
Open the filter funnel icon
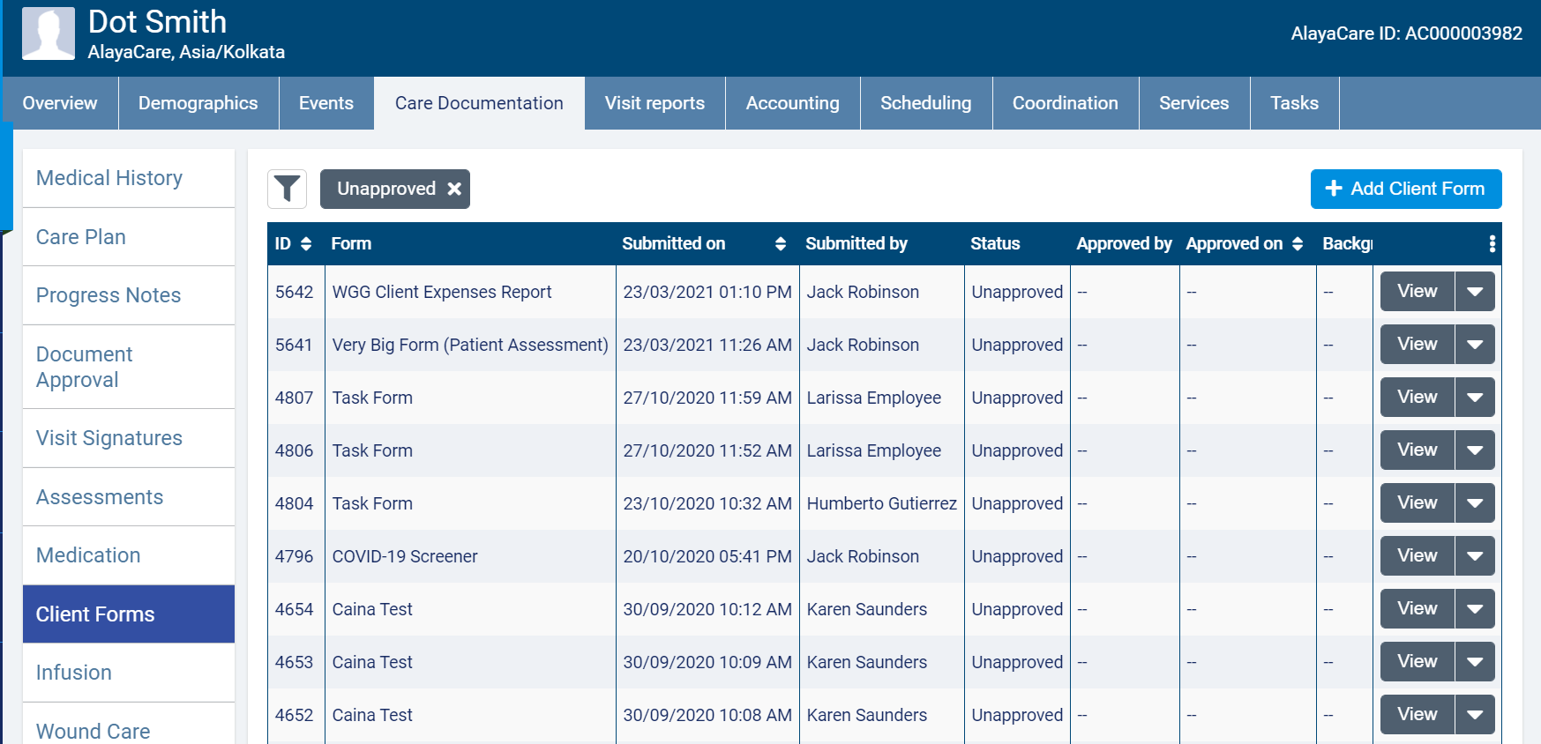click(x=287, y=189)
